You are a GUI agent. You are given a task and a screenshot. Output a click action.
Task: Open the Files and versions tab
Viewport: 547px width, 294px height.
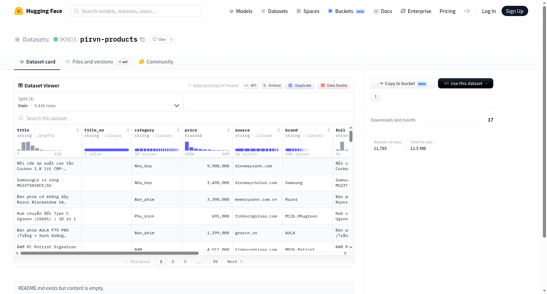pos(97,62)
